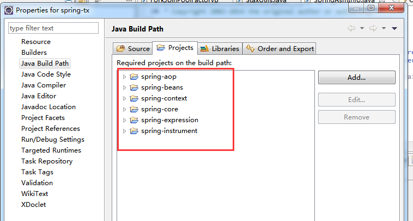
Task: Click the Add... button
Action: [357, 78]
